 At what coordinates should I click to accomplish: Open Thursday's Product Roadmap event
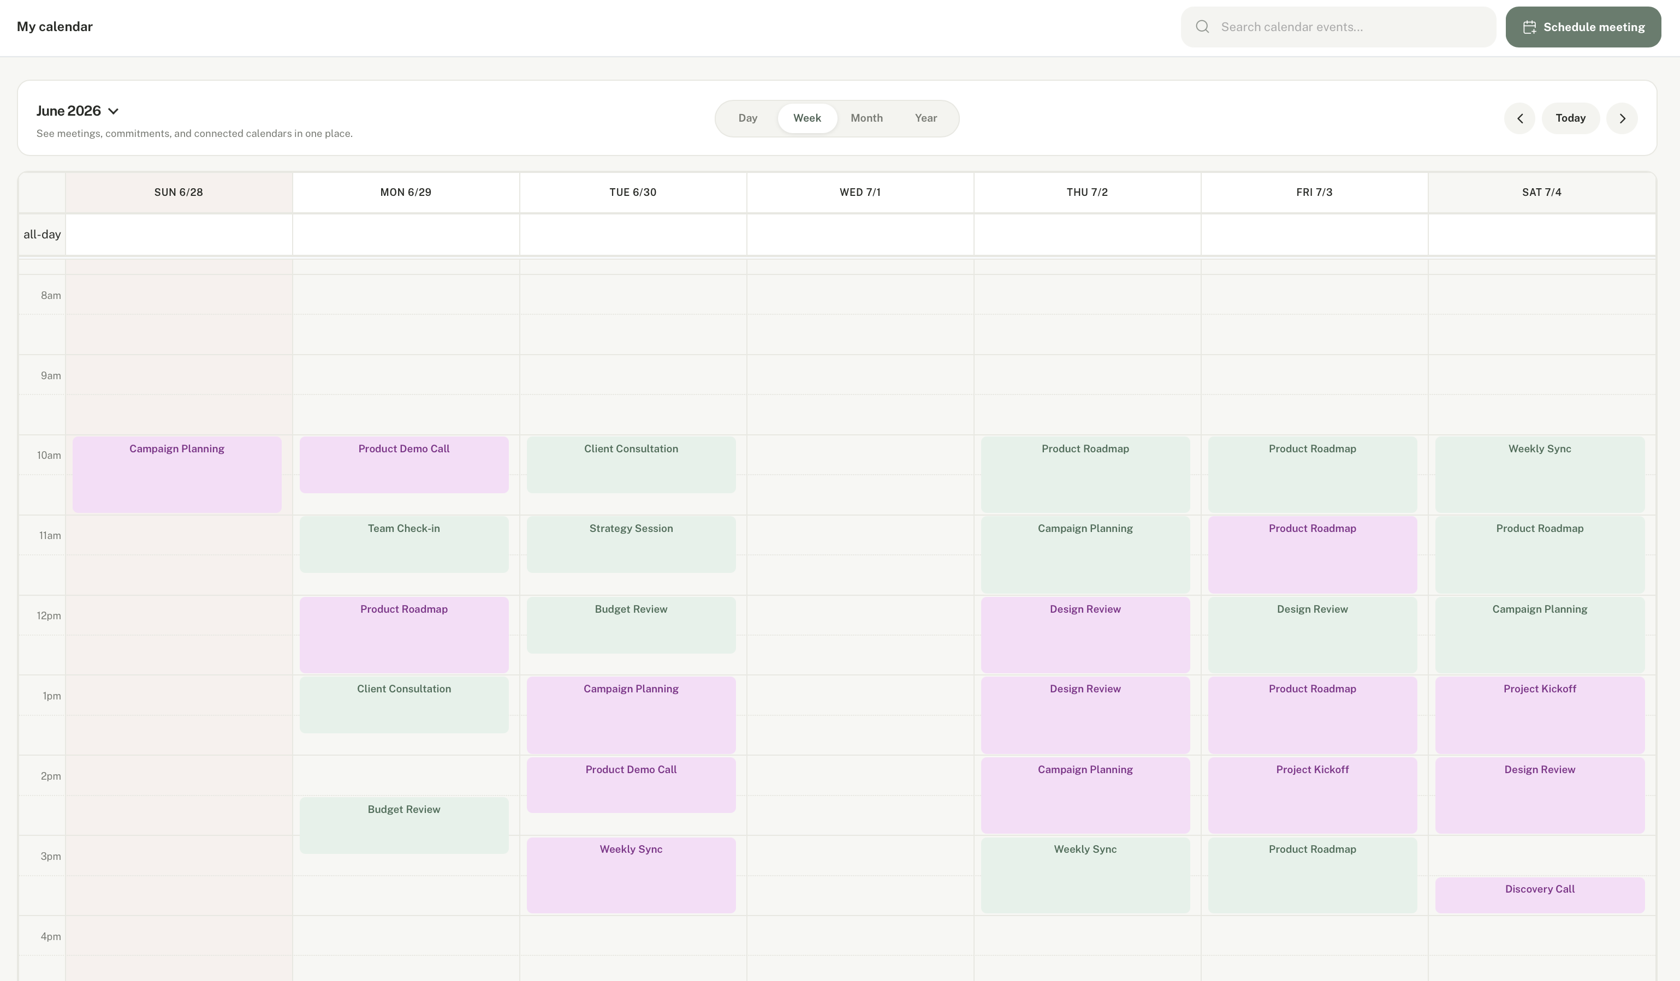(x=1085, y=474)
